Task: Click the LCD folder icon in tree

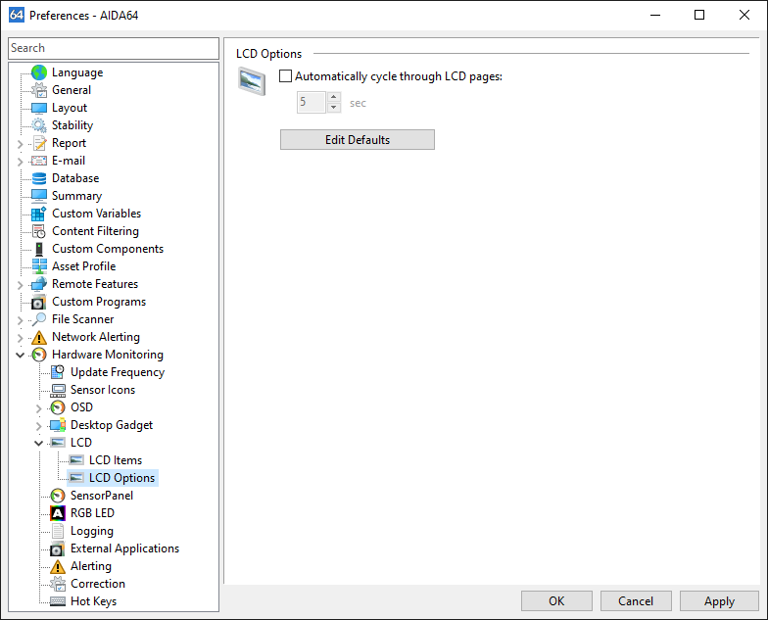Action: pyautogui.click(x=57, y=443)
